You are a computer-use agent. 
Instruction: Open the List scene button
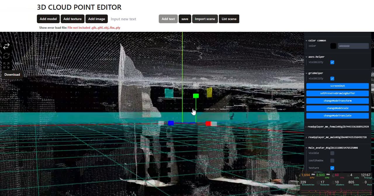point(229,19)
